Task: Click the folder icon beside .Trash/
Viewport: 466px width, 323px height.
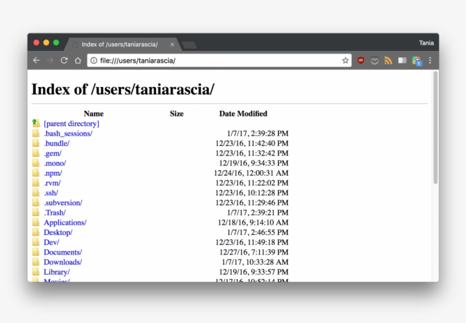Action: pos(36,212)
